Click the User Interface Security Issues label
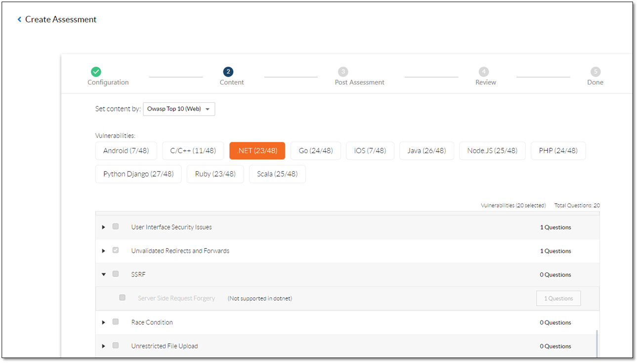Viewport: 638px width, 363px height. click(x=171, y=227)
